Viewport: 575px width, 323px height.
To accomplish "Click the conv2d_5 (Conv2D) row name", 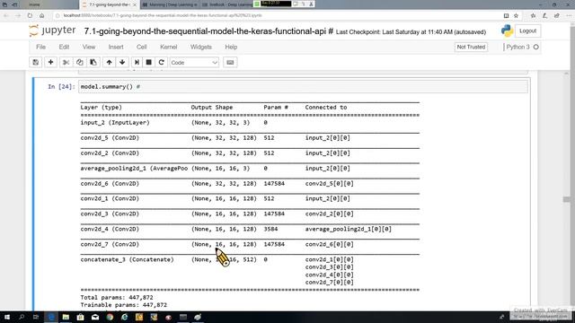I will coord(110,137).
